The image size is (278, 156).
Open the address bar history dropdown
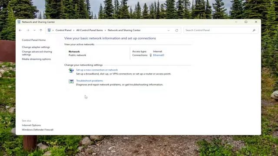pos(169,30)
